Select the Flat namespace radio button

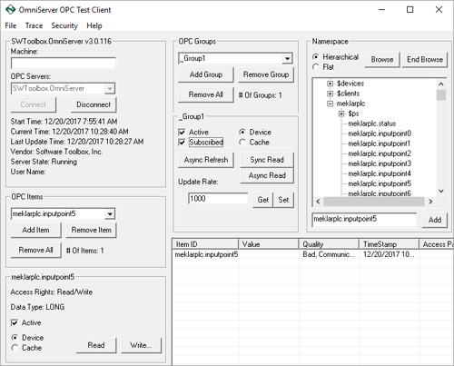pos(316,67)
